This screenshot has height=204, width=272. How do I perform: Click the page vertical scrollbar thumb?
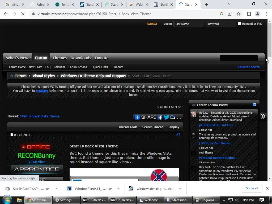click(270, 40)
